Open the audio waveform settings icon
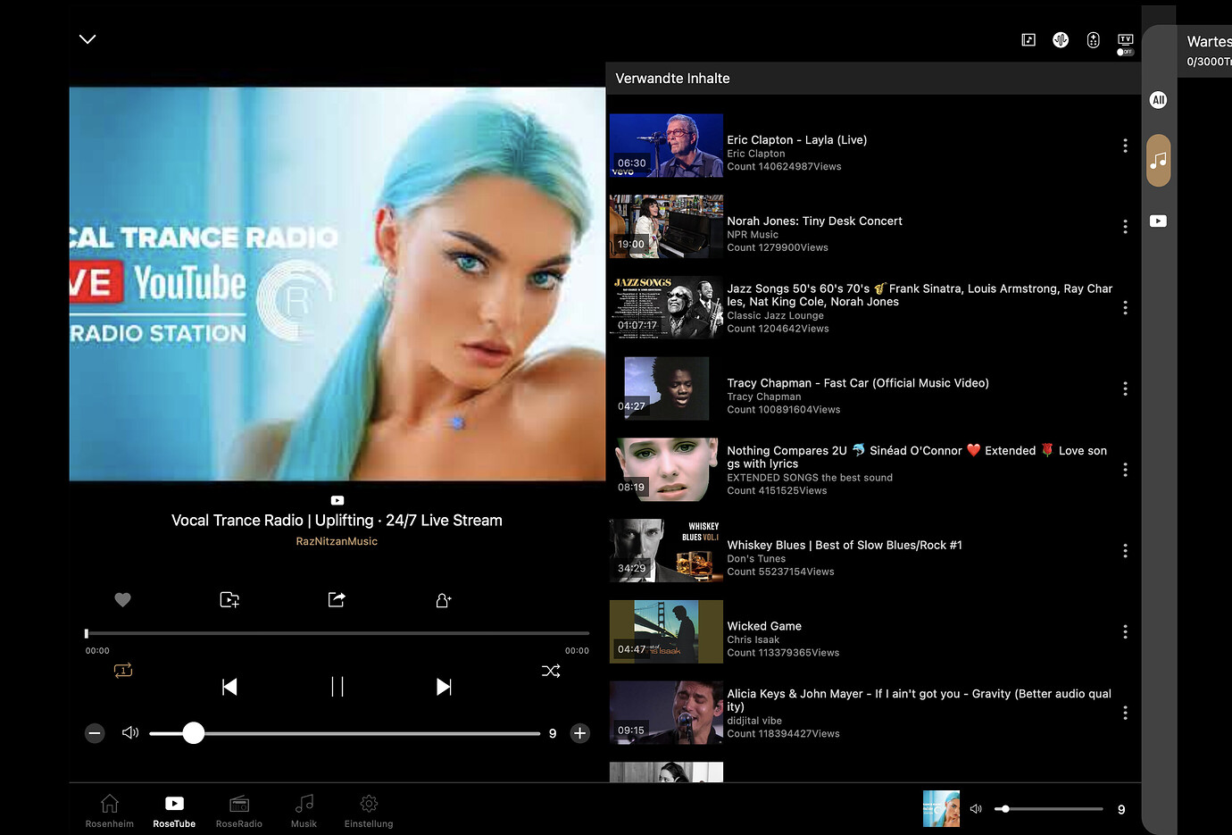Viewport: 1232px width, 835px height. tap(1061, 39)
